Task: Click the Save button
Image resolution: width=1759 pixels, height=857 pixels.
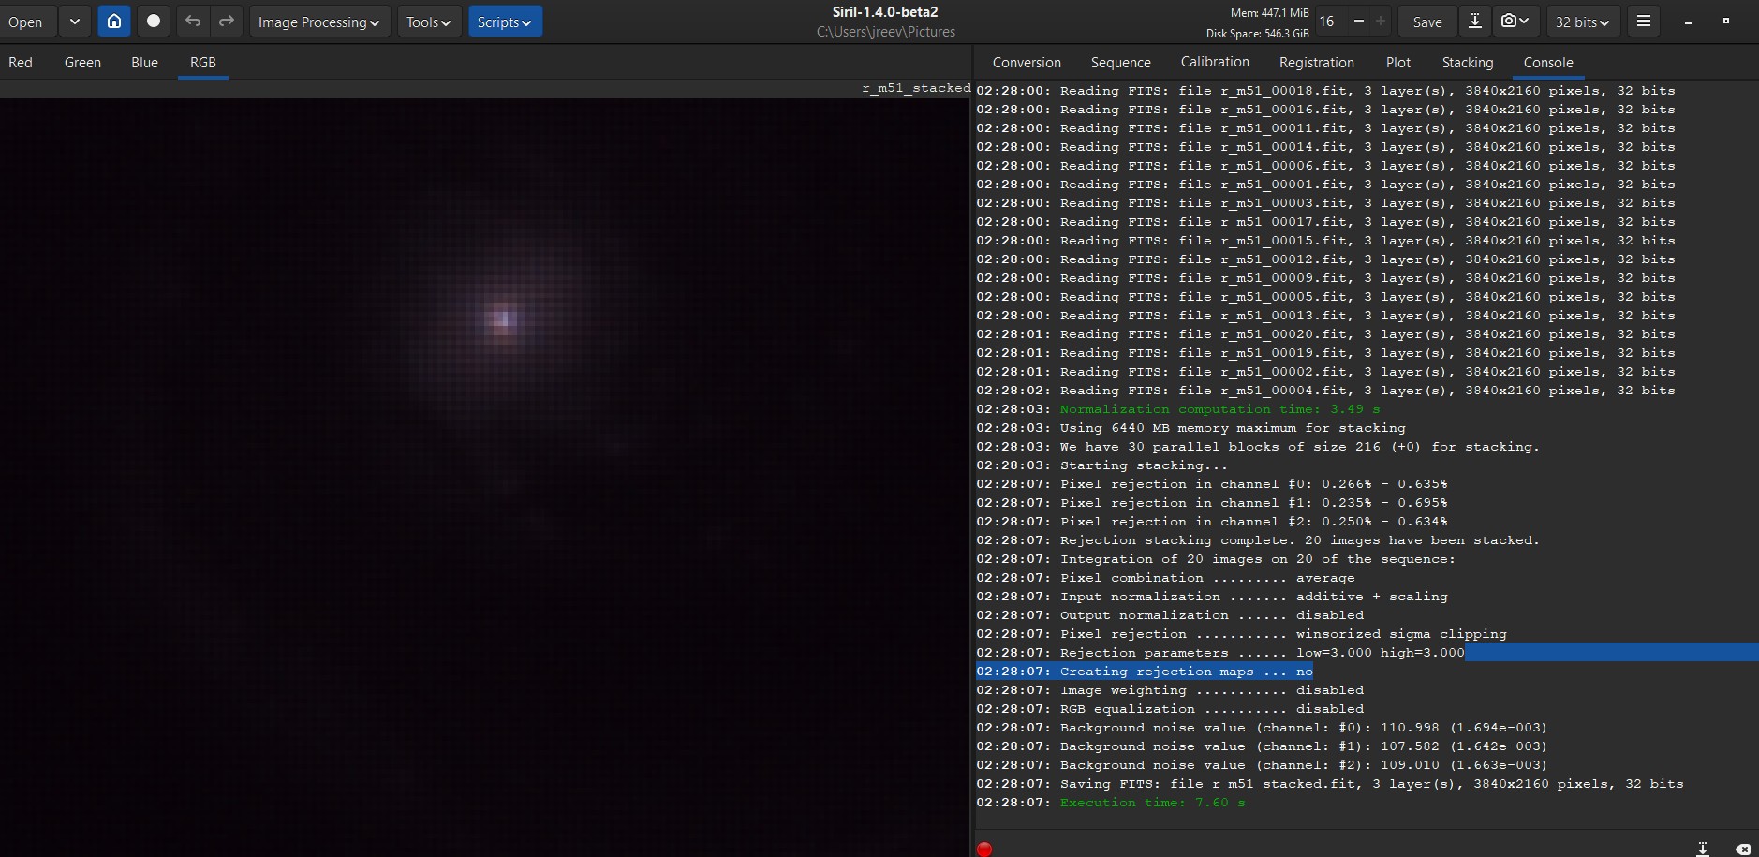Action: pyautogui.click(x=1426, y=22)
